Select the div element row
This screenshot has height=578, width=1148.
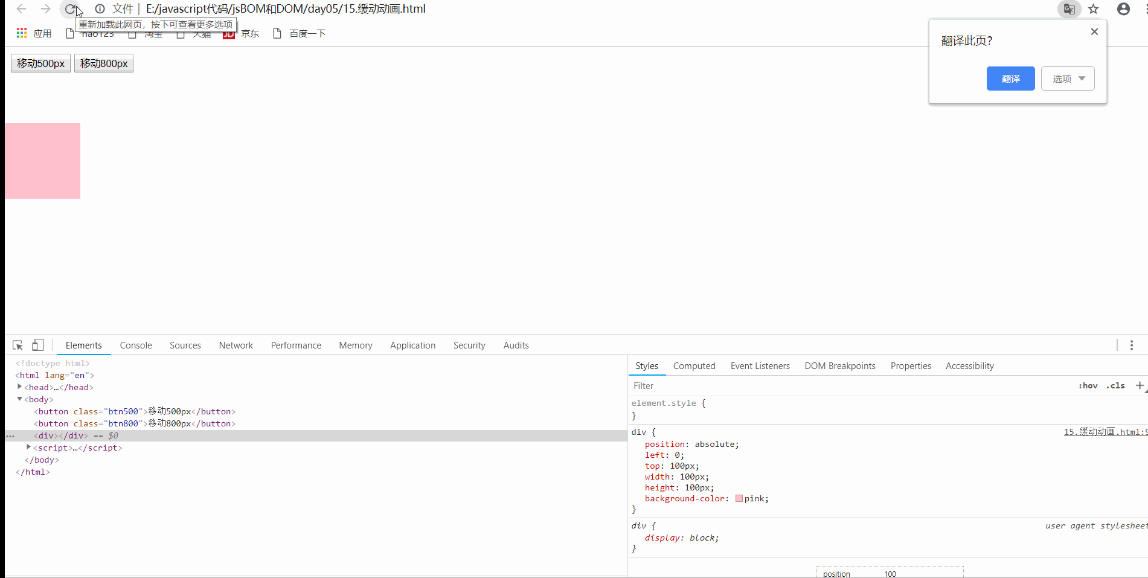tap(316, 435)
